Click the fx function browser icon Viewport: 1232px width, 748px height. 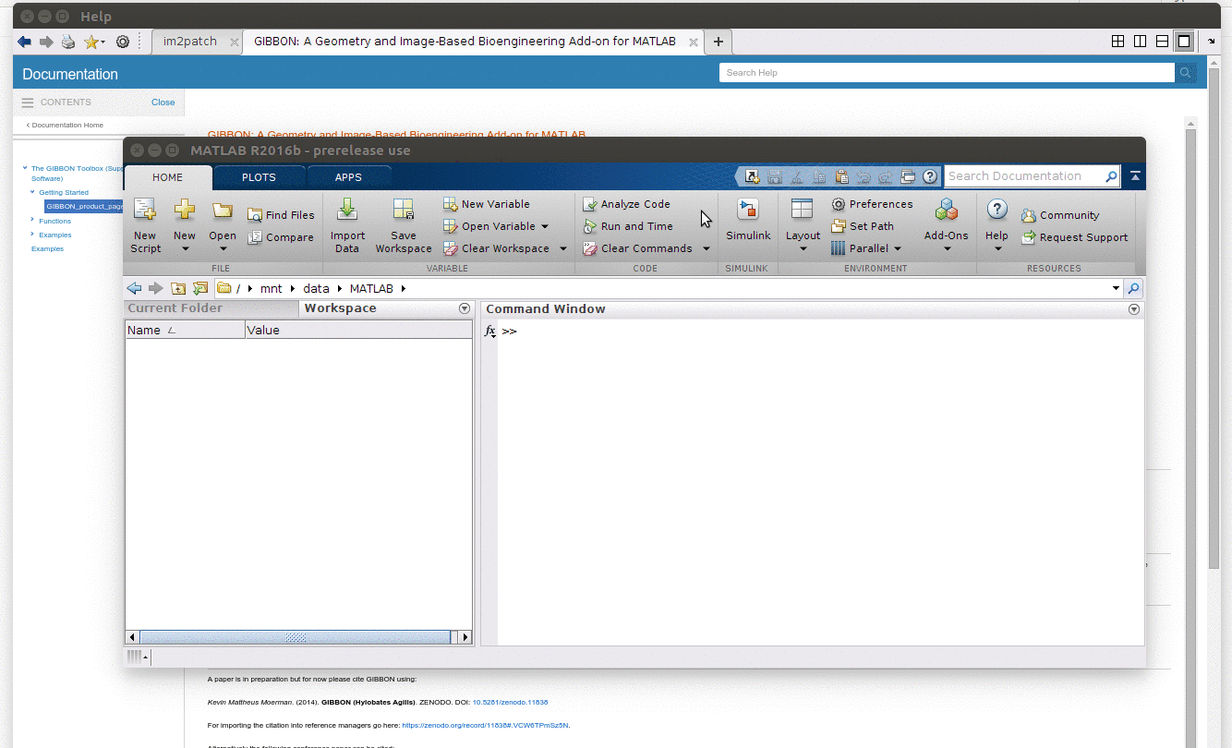[x=490, y=331]
